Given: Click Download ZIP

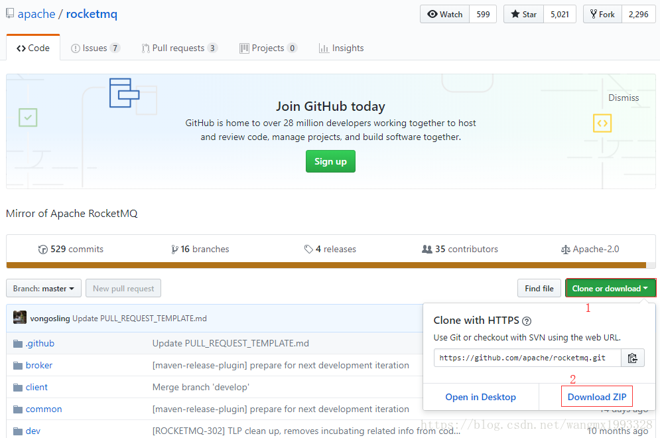Looking at the screenshot, I should point(597,397).
